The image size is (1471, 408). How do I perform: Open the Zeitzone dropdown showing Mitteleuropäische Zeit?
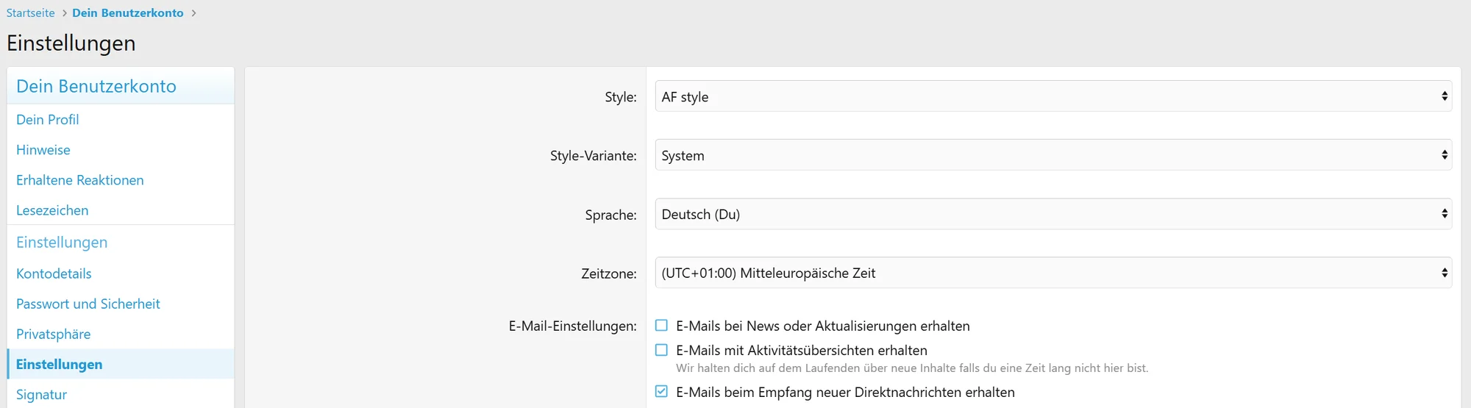(x=1053, y=273)
